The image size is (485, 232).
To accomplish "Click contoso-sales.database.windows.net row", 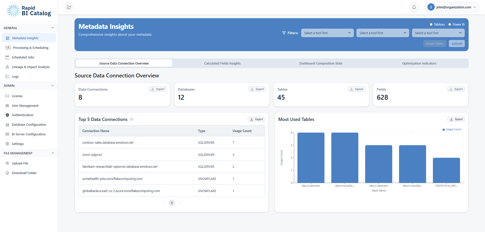I will click(172, 142).
